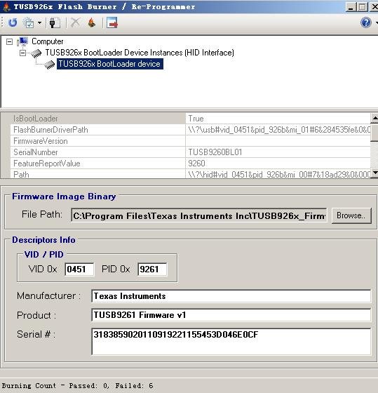Click the Product field TUSB9261 Firmware v1
Image resolution: width=378 pixels, height=393 pixels.
[x=231, y=315]
